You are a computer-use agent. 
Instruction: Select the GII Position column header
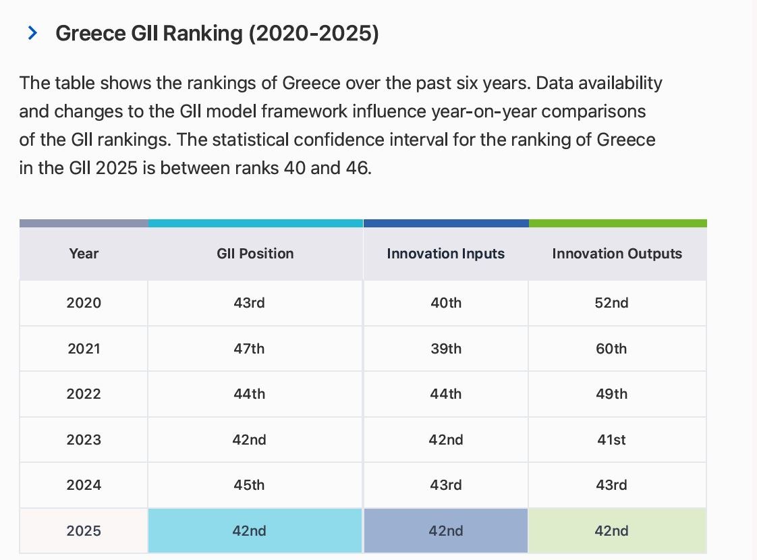(255, 254)
